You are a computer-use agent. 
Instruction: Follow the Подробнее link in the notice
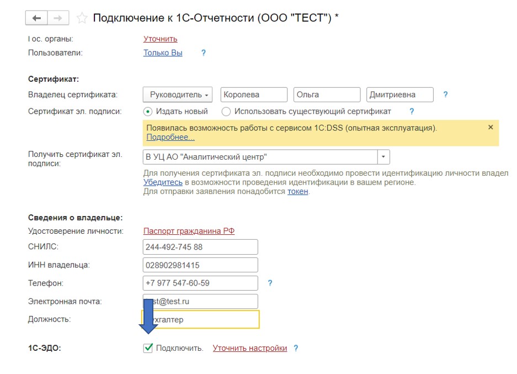[x=170, y=137]
